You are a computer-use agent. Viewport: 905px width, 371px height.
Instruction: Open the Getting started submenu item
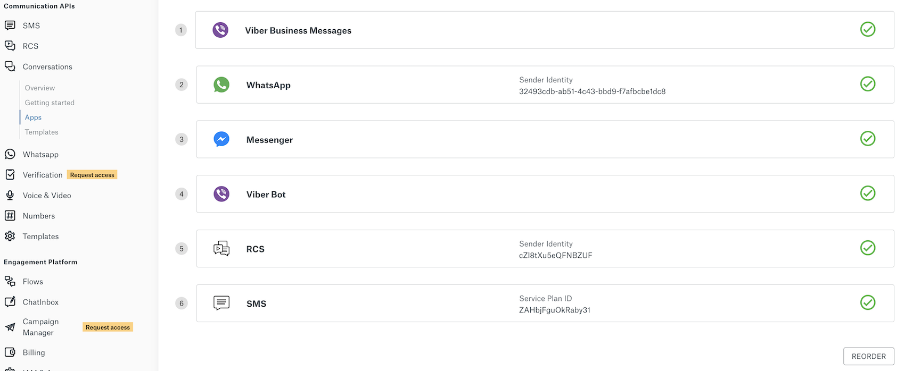[50, 103]
